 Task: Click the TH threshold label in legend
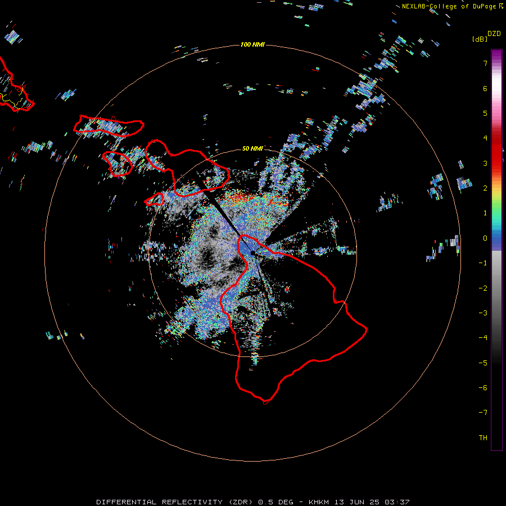coord(483,438)
